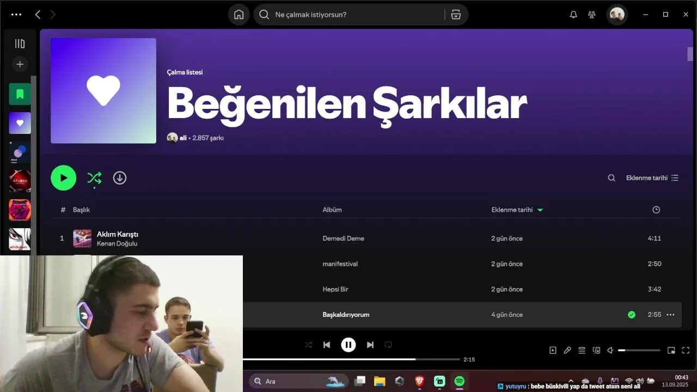Search within the playlist using magnifier
Image resolution: width=697 pixels, height=392 pixels.
[612, 178]
